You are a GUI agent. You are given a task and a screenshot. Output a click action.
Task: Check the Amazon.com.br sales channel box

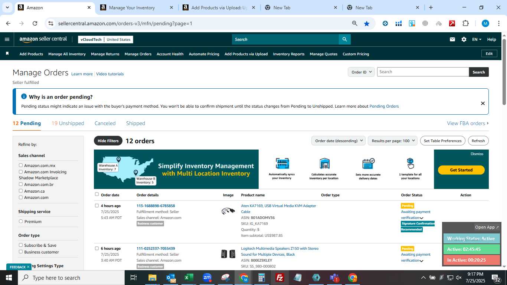(x=21, y=184)
